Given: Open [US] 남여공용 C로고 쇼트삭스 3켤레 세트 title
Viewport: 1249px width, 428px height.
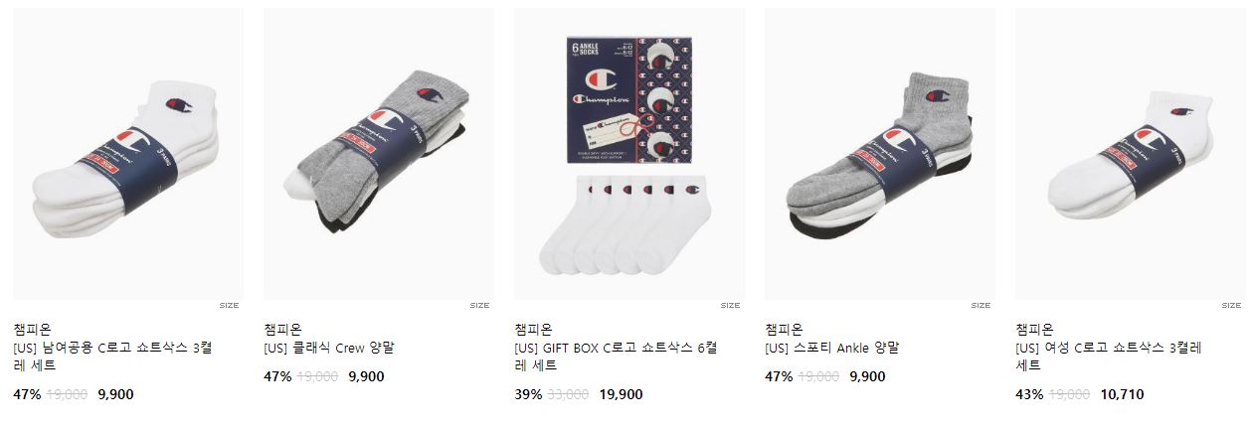Looking at the screenshot, I should pyautogui.click(x=112, y=357).
